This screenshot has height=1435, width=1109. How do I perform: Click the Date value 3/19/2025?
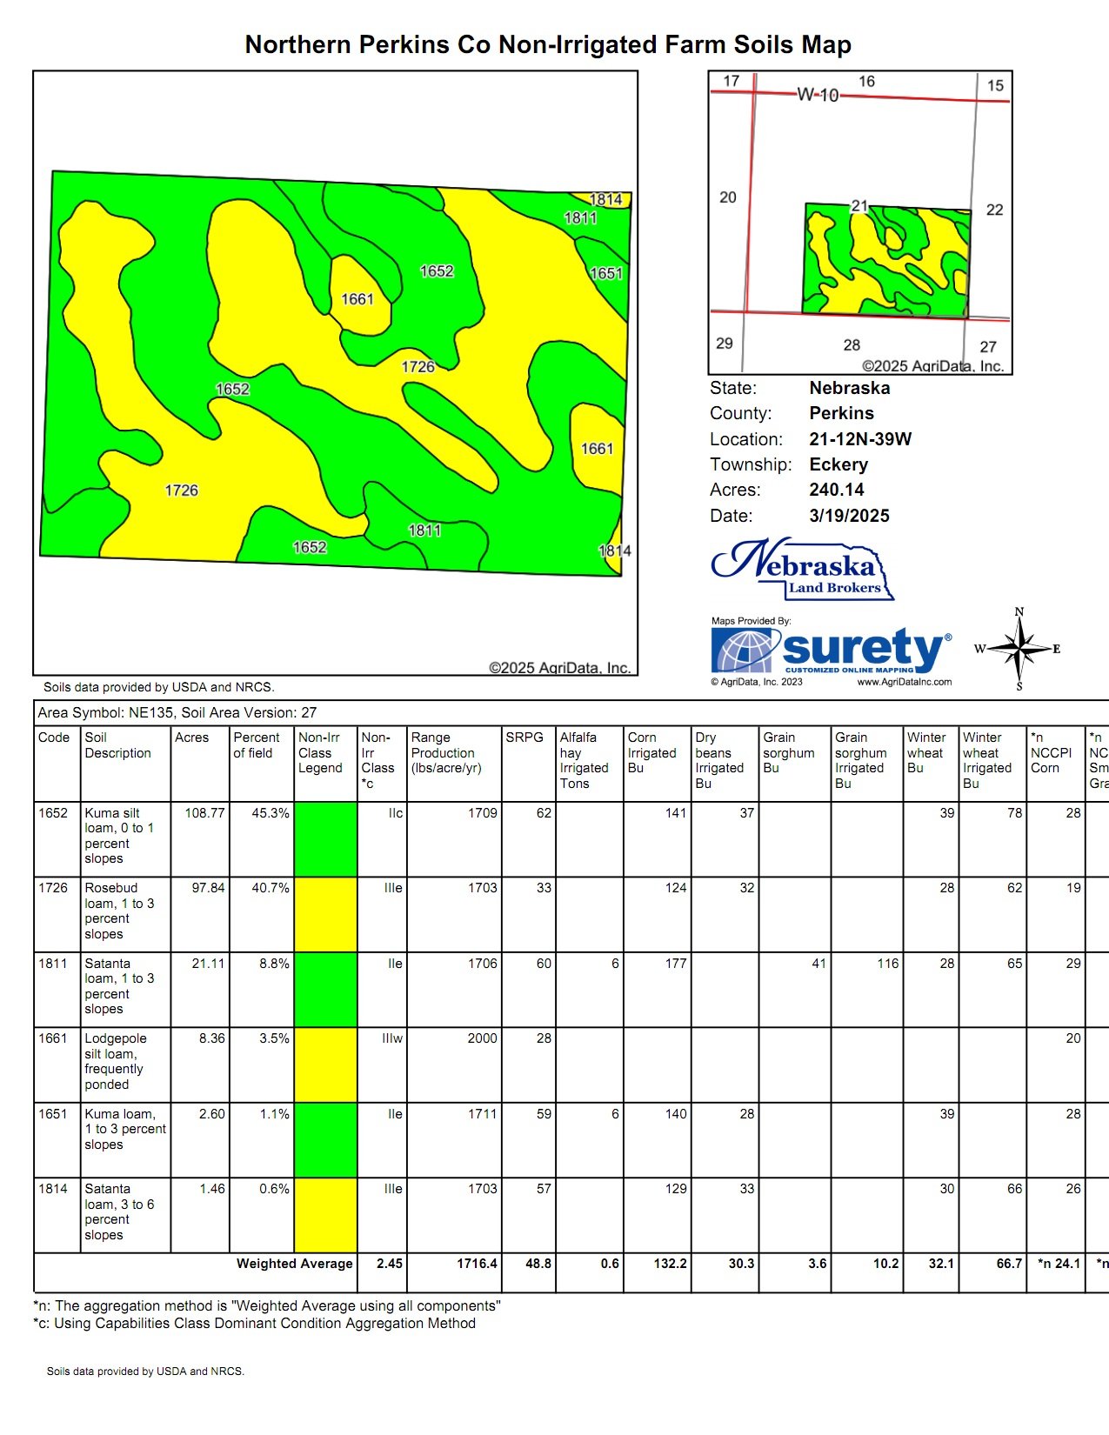click(849, 516)
